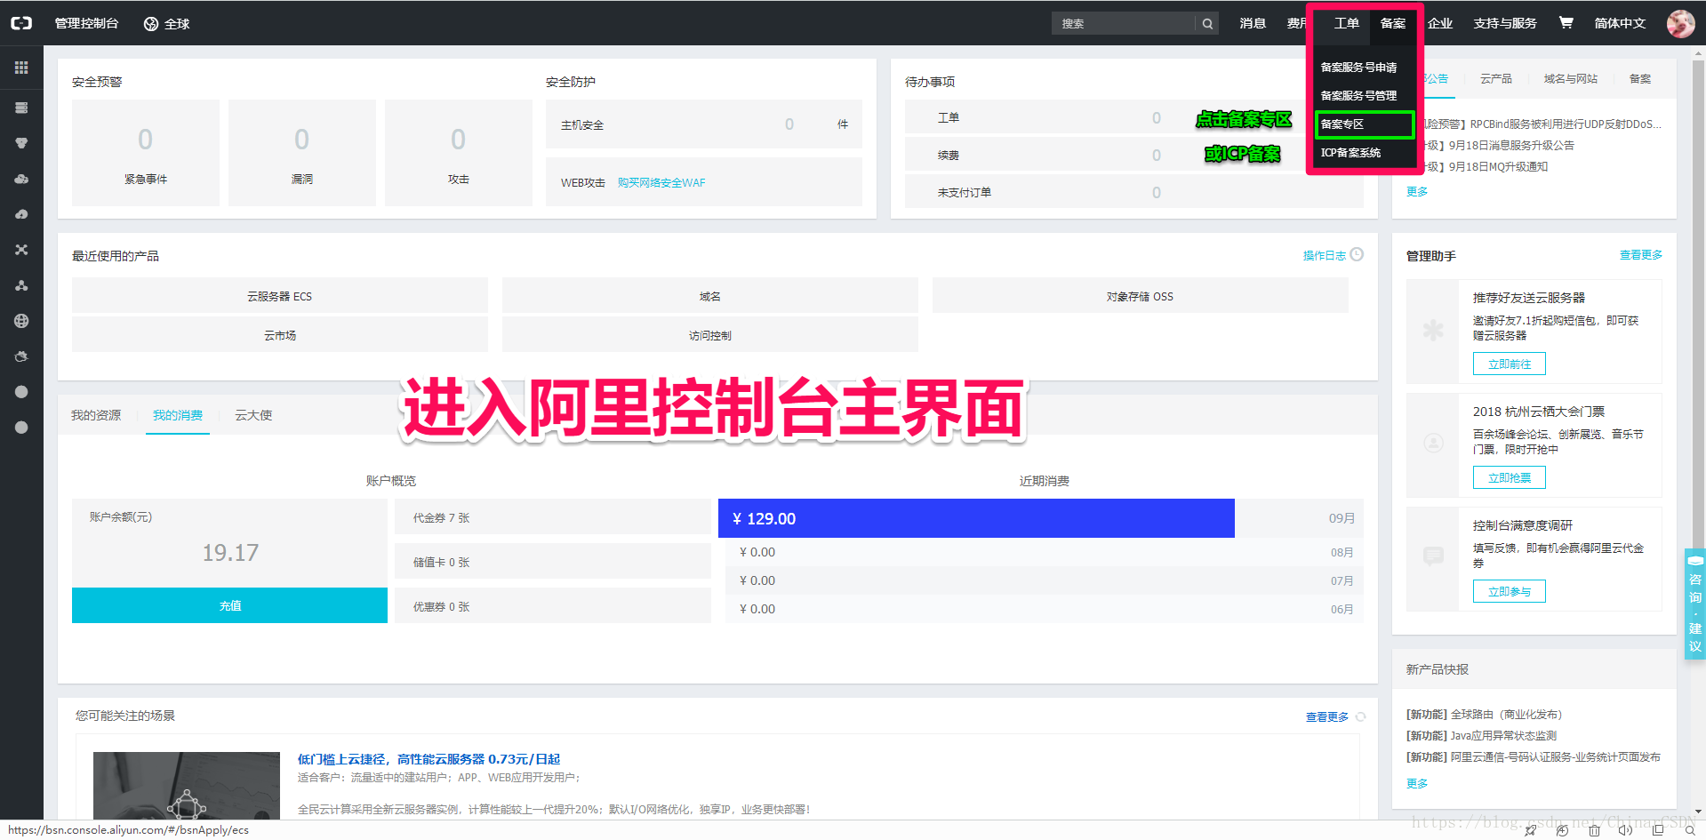Open the 咨询·建议 feedback side tab

coord(1695,604)
